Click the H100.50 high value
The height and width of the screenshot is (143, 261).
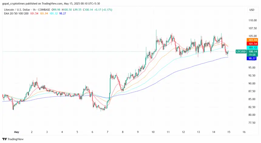(x=67, y=10)
